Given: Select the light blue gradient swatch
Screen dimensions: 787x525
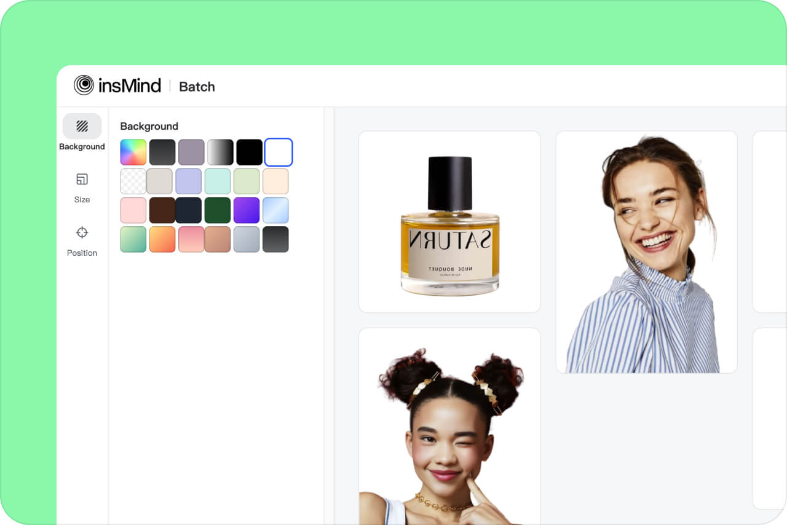Looking at the screenshot, I should pyautogui.click(x=275, y=210).
